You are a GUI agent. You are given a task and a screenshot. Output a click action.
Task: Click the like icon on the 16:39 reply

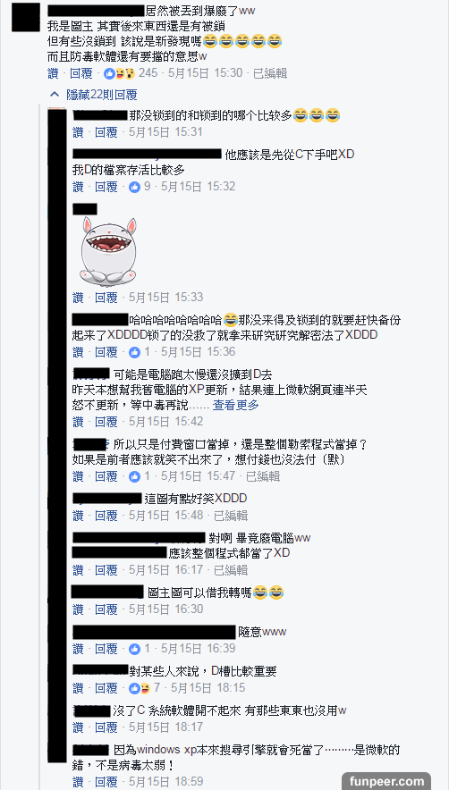point(134,648)
